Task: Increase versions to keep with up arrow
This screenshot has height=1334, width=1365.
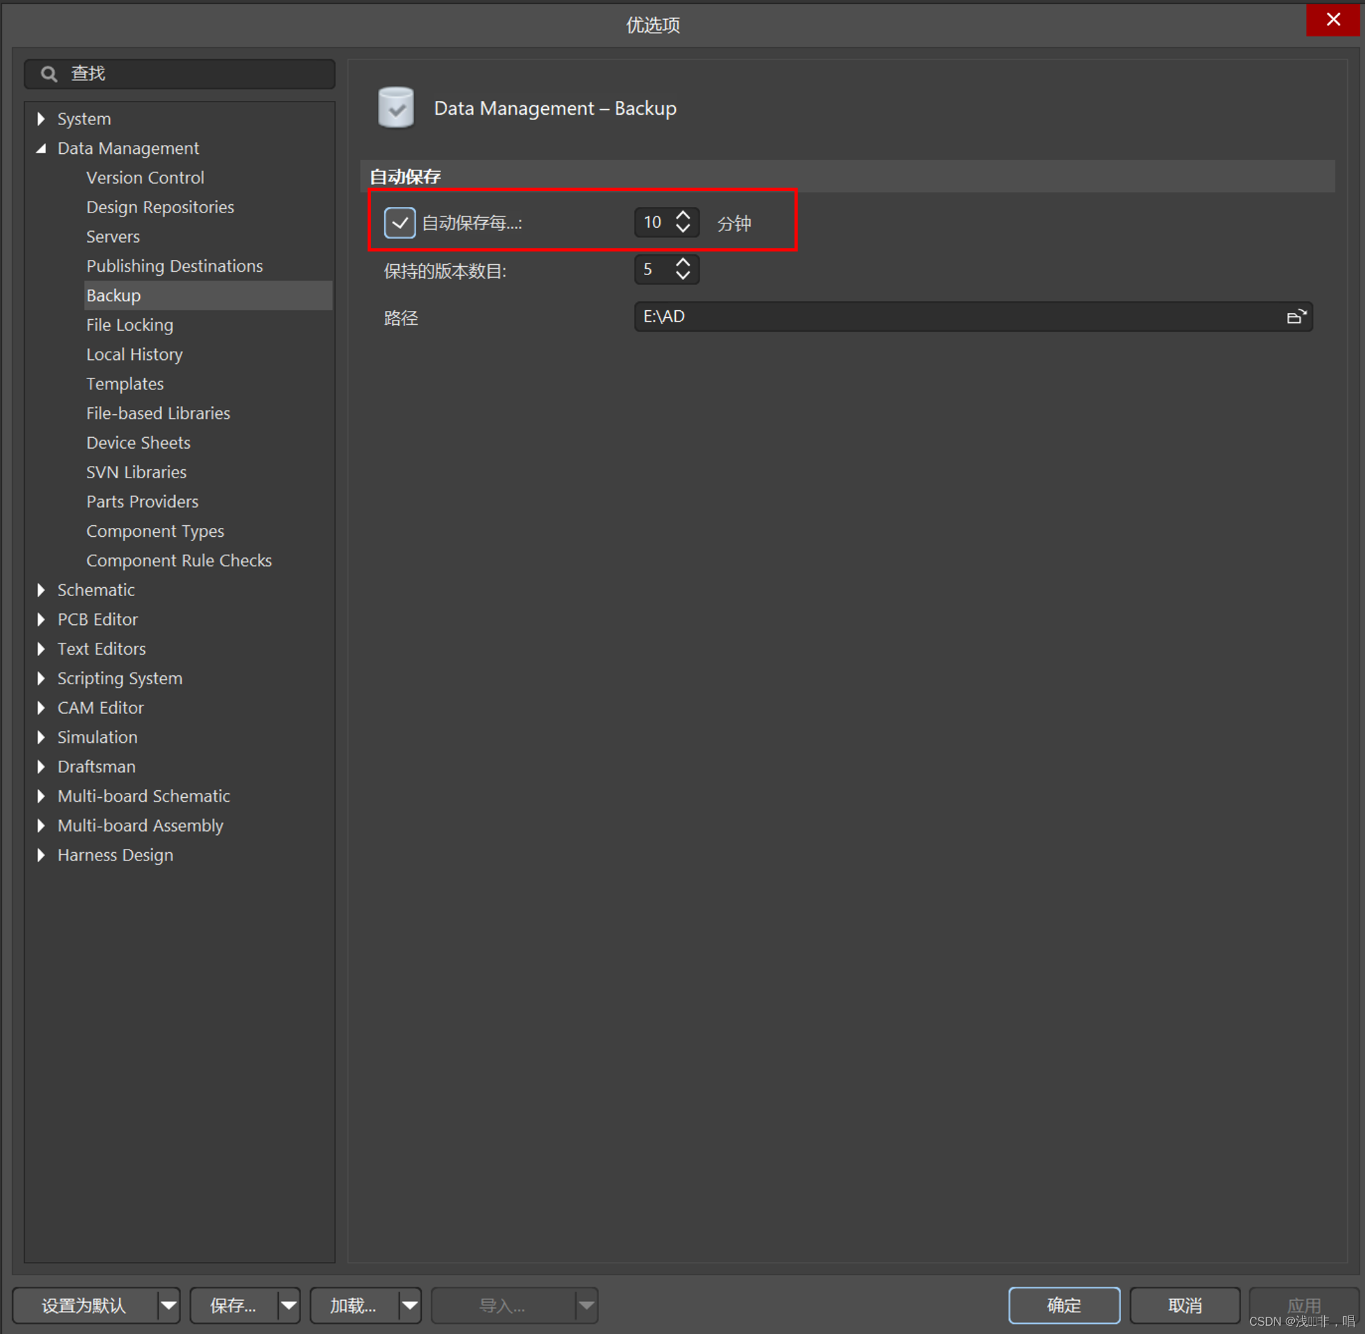Action: click(683, 263)
